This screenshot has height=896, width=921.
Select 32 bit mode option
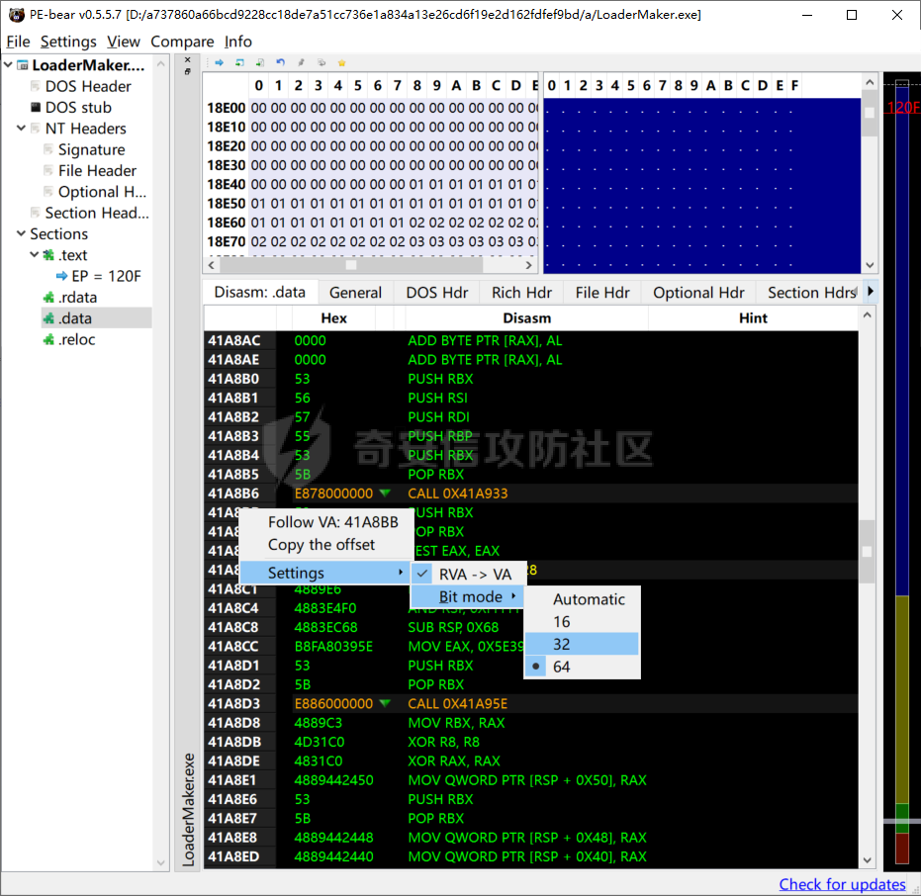point(562,645)
